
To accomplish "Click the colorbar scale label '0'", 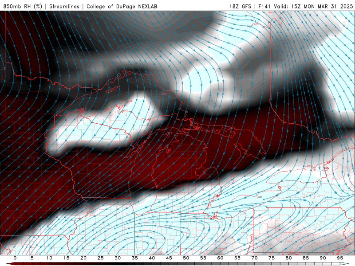I will coord(15,258).
